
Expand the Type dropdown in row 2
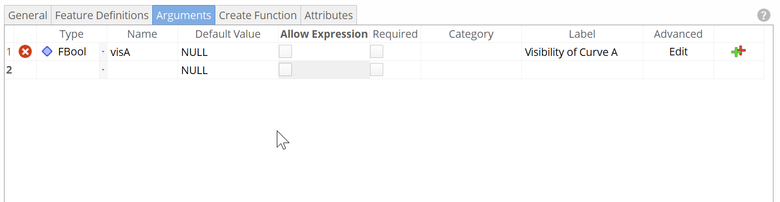click(103, 70)
